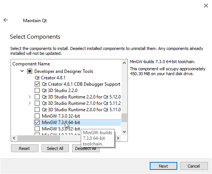The width and height of the screenshot is (212, 174).
Task: Check the Qt 3D Studio 2.2.0 checkbox
Action: [37, 90]
